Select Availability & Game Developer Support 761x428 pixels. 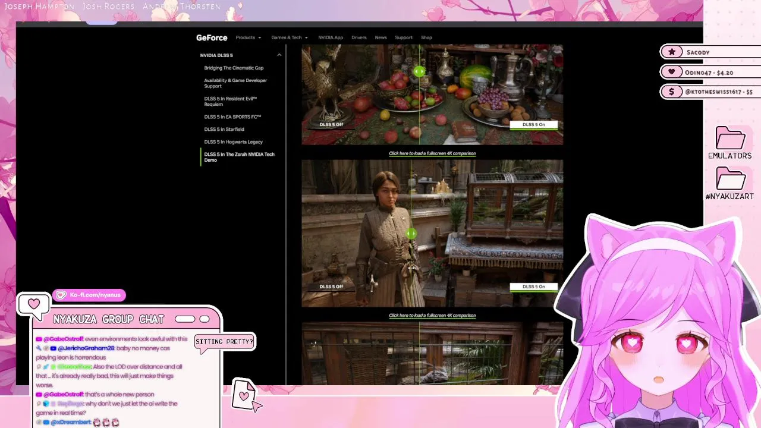(235, 83)
